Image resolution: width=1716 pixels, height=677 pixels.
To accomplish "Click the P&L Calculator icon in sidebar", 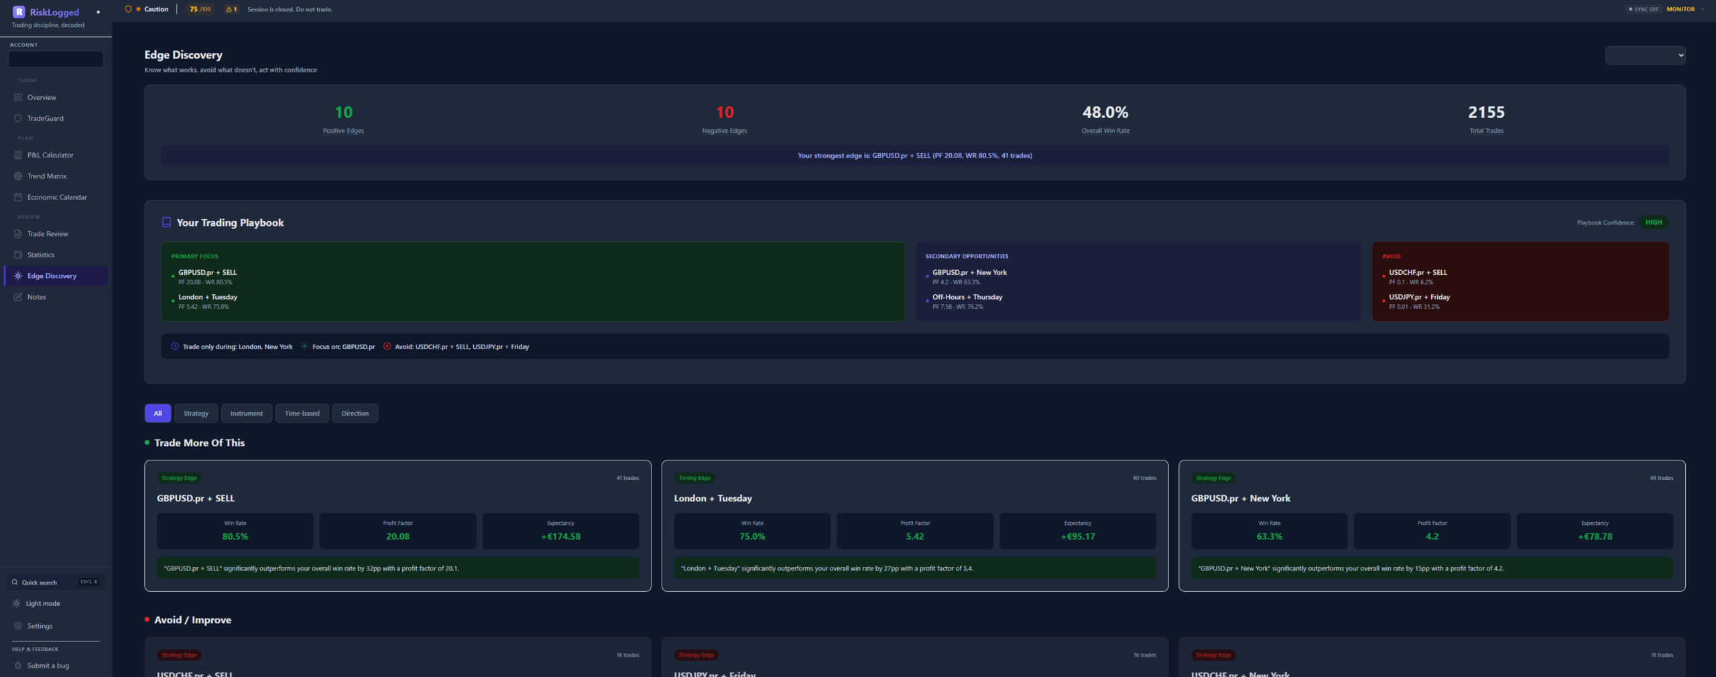I will [18, 155].
